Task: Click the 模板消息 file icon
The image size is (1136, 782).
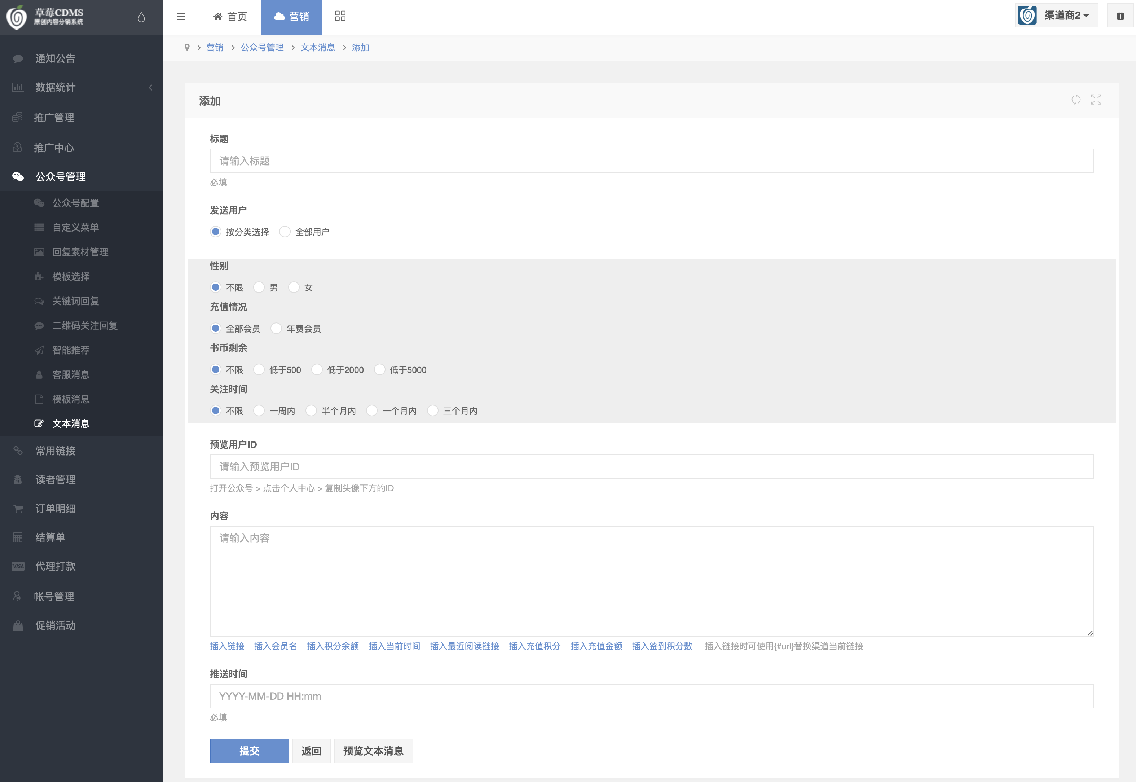Action: pos(39,399)
